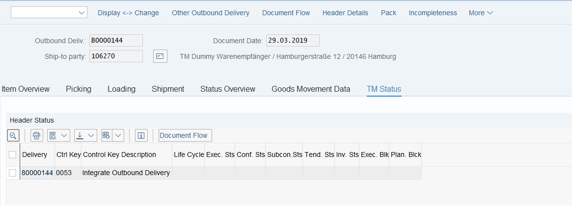The width and height of the screenshot is (572, 206).
Task: Open the Goods Movement Data tab
Action: 311,89
